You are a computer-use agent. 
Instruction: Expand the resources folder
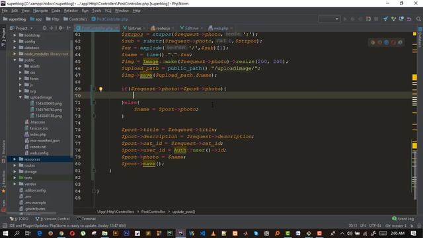click(x=15, y=159)
